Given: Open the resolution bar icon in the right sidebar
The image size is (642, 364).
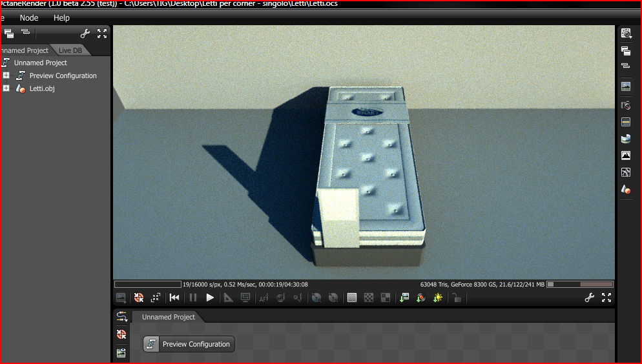Looking at the screenshot, I should (x=626, y=122).
